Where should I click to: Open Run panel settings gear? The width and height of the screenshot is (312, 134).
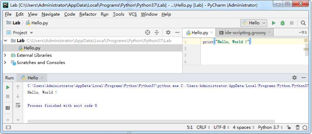[295, 78]
